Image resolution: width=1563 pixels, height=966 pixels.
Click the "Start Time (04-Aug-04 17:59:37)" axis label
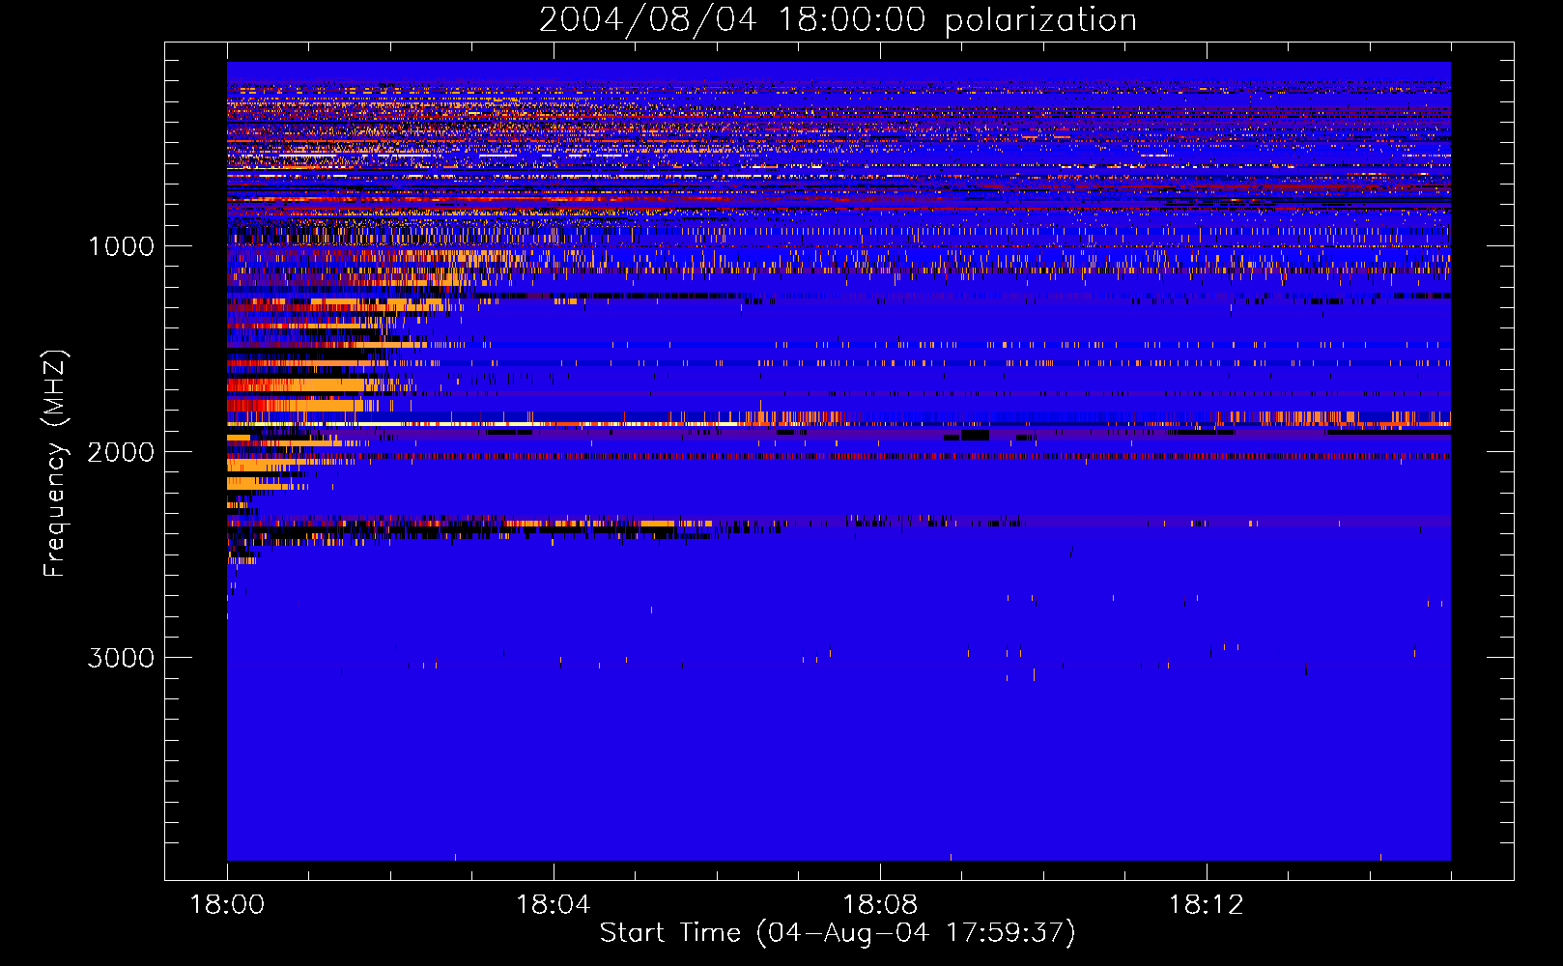click(x=838, y=933)
